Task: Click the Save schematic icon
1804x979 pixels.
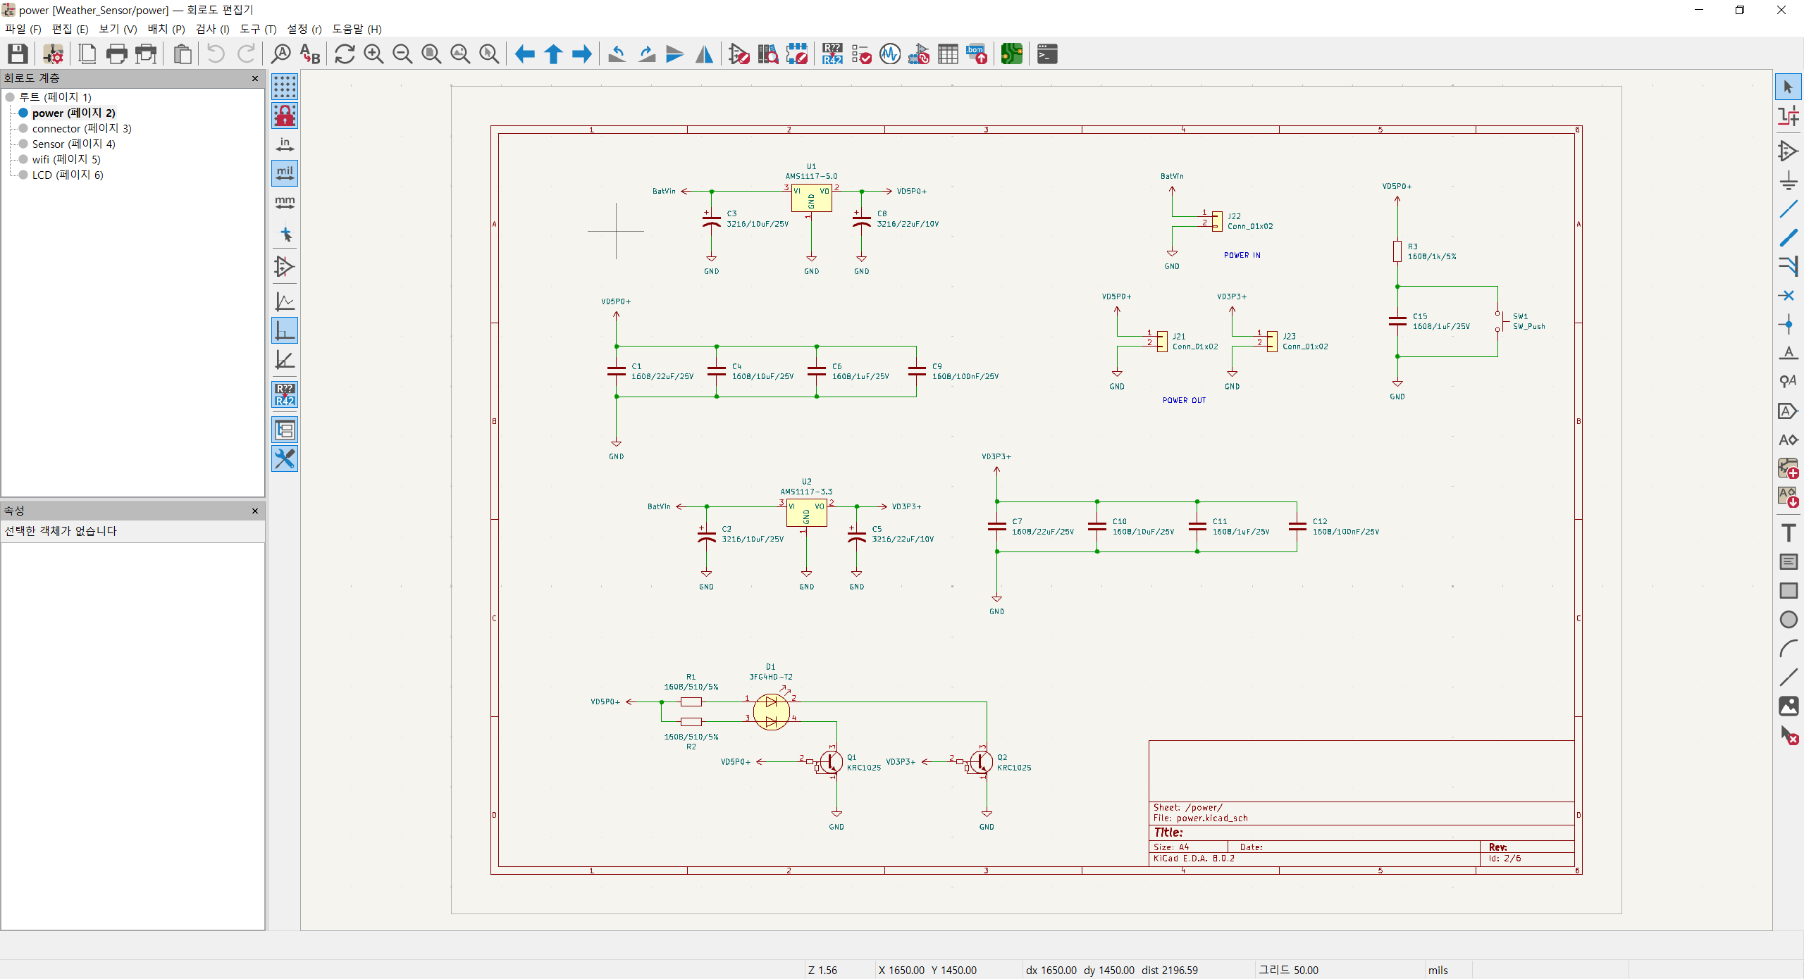Action: pos(18,54)
